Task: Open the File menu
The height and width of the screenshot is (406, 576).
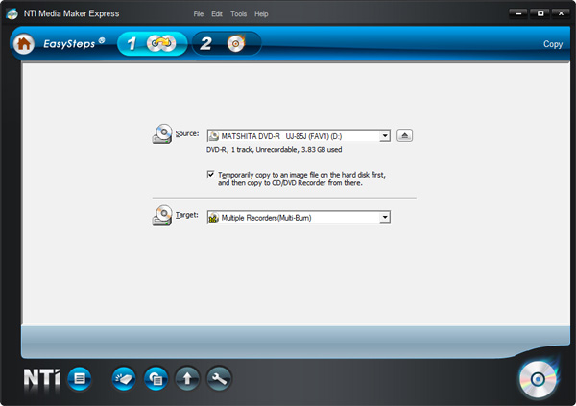Action: coord(199,14)
